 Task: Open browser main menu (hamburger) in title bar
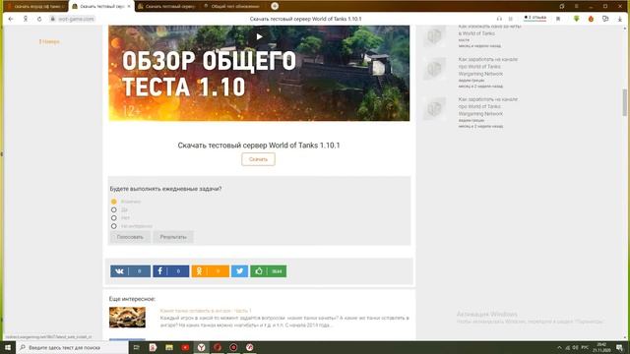(577, 7)
